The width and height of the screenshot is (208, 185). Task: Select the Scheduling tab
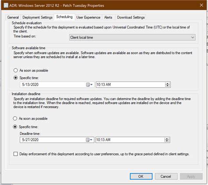(x=65, y=17)
